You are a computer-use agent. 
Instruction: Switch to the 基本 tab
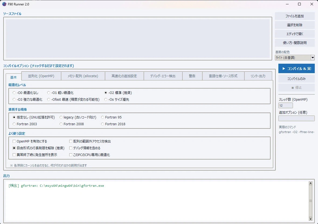point(13,77)
